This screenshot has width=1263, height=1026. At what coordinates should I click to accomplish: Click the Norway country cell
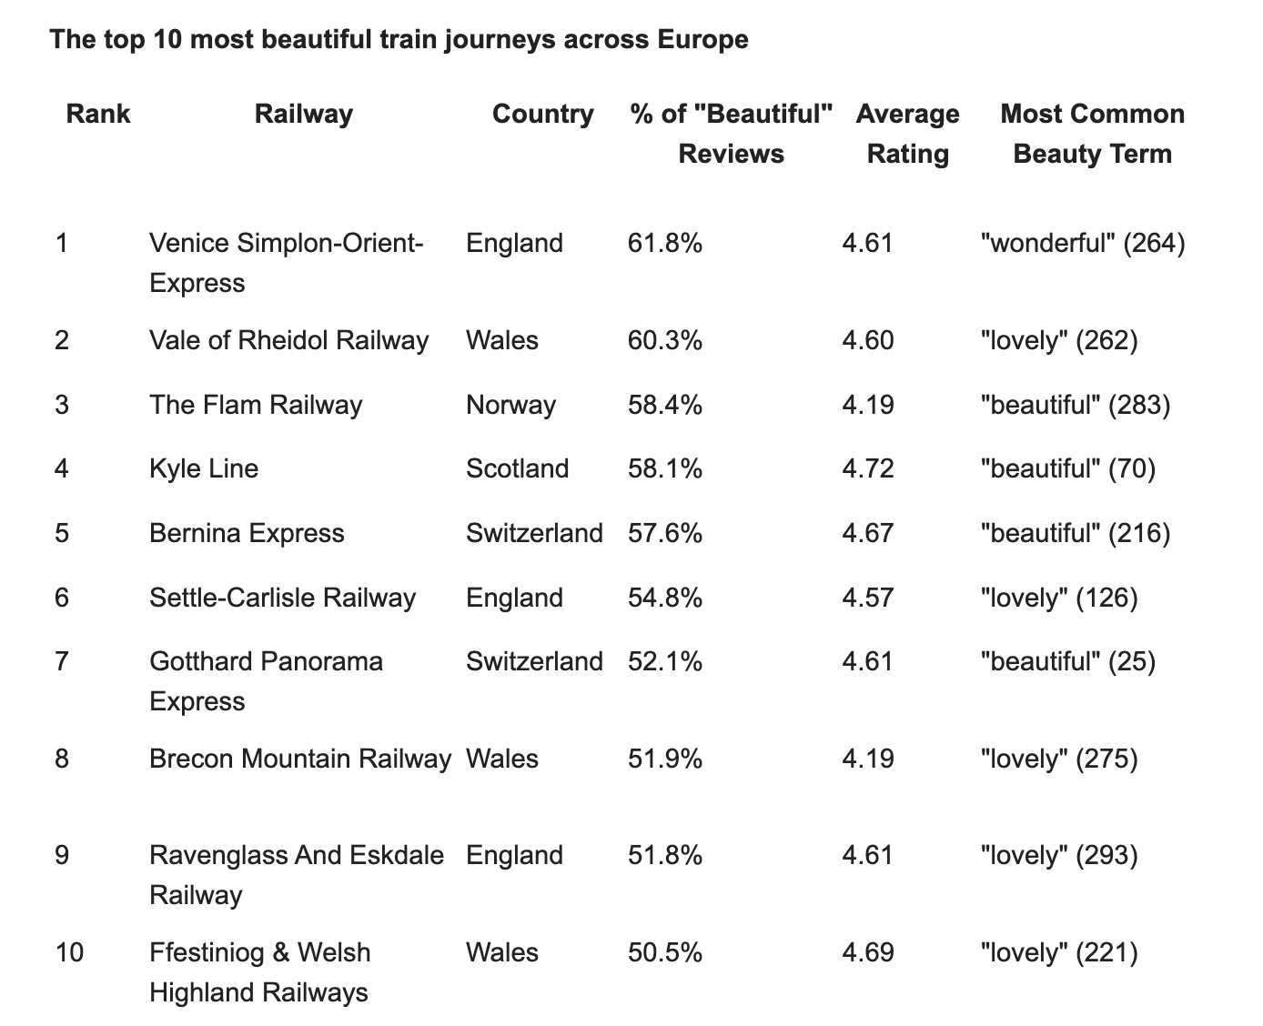click(510, 405)
